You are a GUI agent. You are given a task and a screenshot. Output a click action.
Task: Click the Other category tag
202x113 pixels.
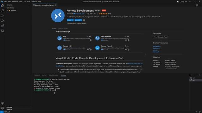pyautogui.click(x=155, y=37)
